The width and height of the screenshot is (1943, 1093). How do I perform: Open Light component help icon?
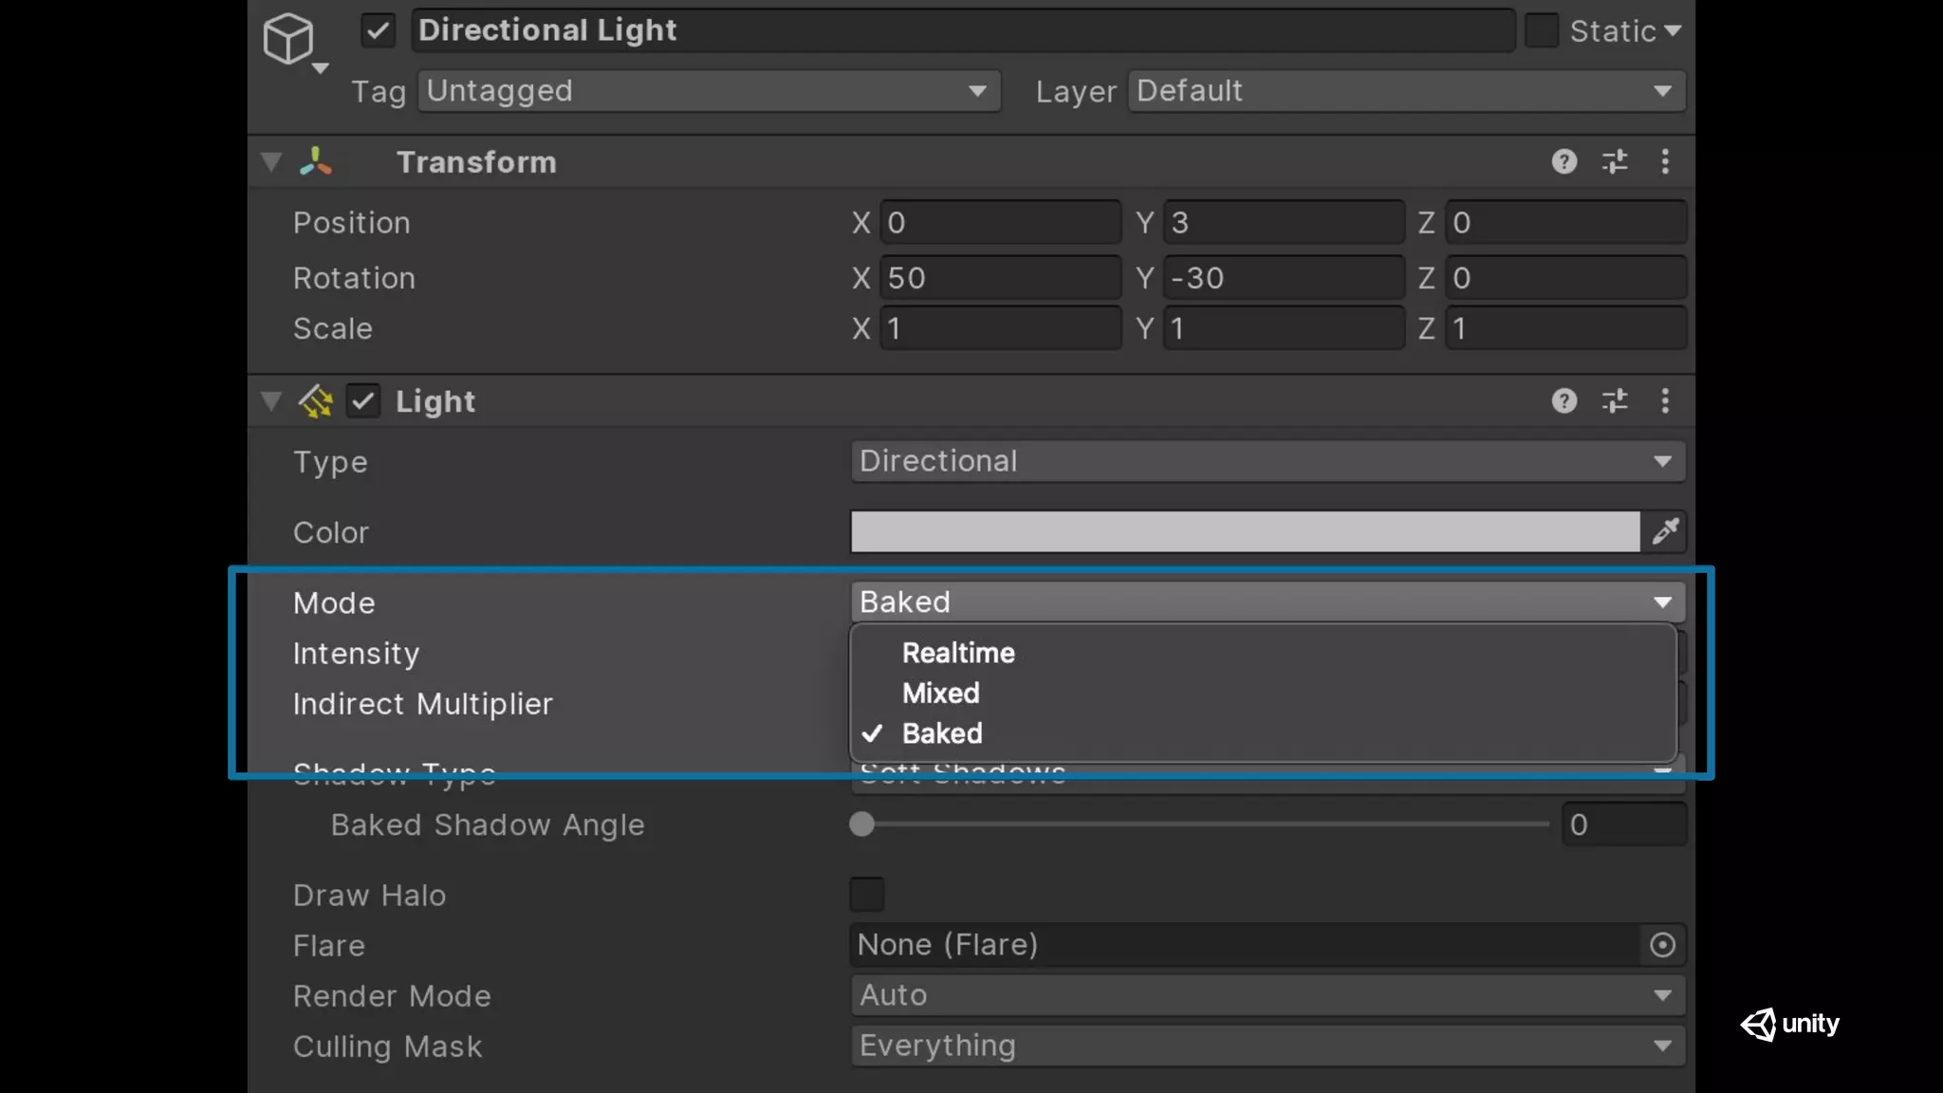[1564, 400]
